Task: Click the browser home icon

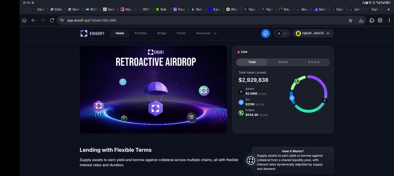Action: tap(24, 20)
